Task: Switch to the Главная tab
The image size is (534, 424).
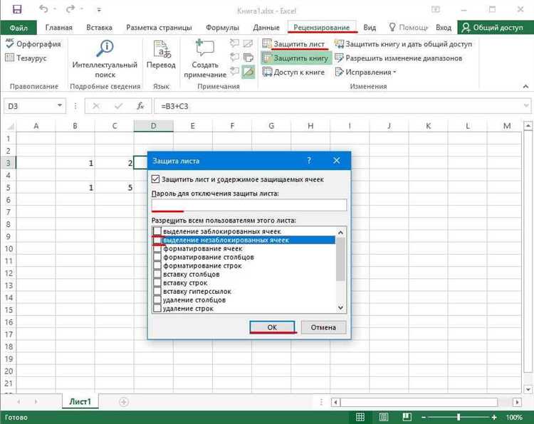Action: tap(58, 28)
